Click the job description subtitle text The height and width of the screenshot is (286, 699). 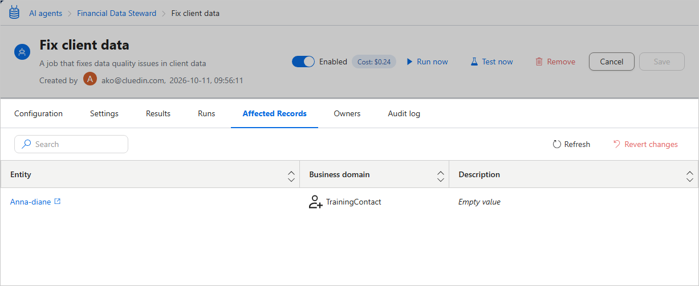click(123, 63)
